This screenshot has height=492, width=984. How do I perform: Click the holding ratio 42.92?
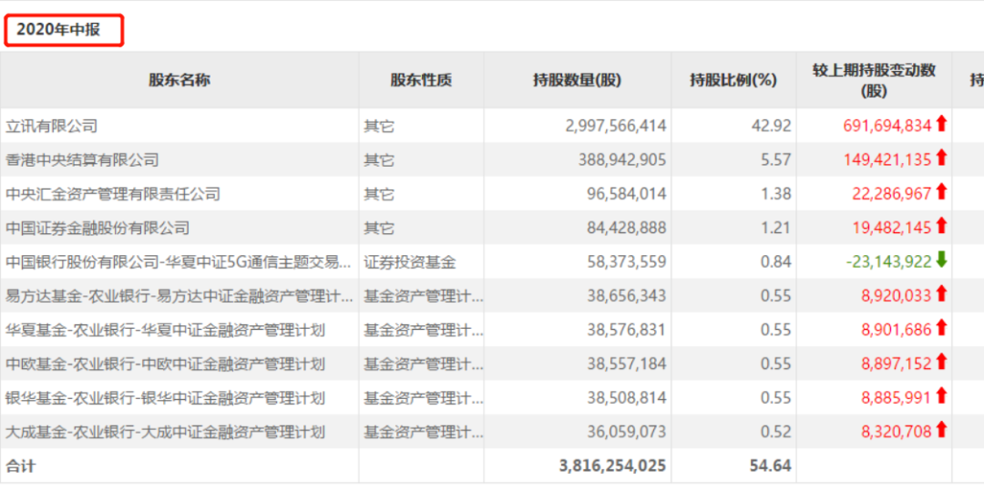pos(773,126)
